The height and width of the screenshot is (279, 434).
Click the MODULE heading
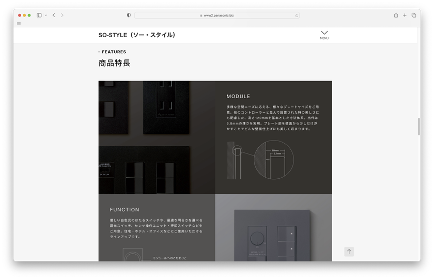[x=238, y=96]
